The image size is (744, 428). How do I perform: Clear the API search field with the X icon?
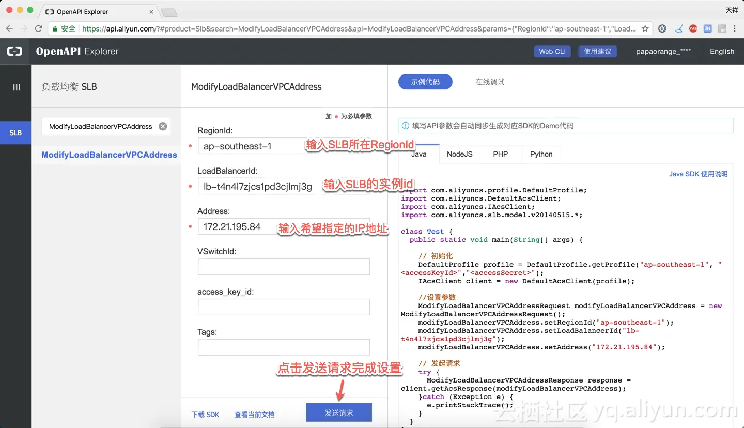pos(163,126)
